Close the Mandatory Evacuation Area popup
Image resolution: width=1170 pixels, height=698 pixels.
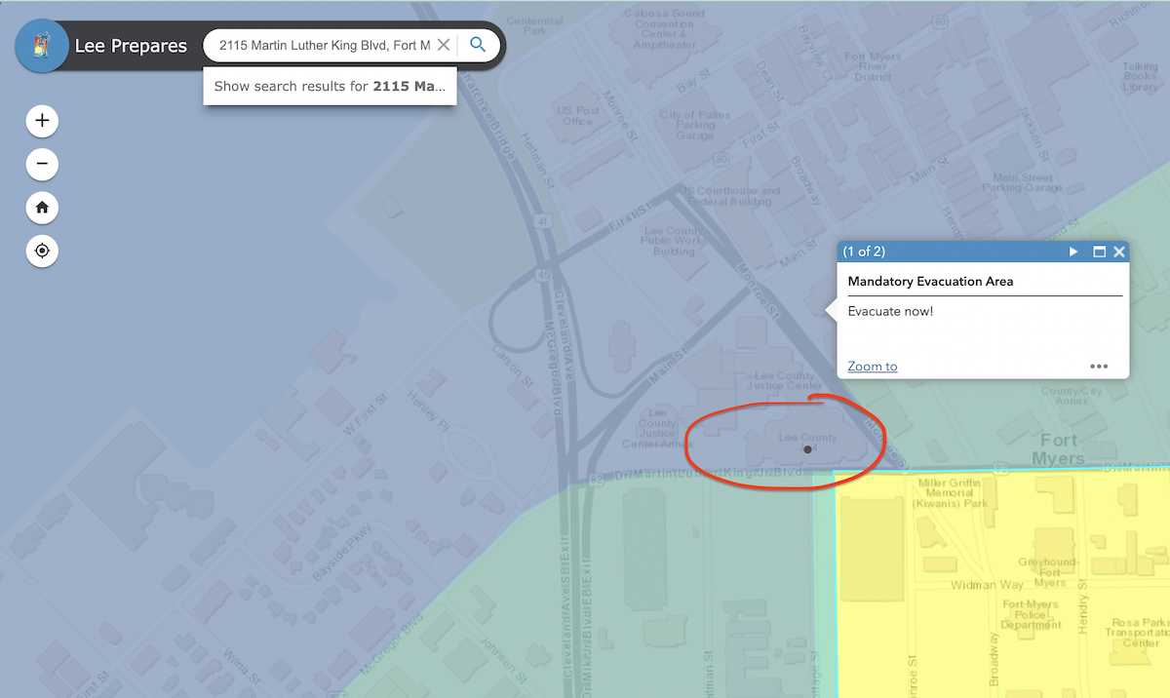(1119, 252)
